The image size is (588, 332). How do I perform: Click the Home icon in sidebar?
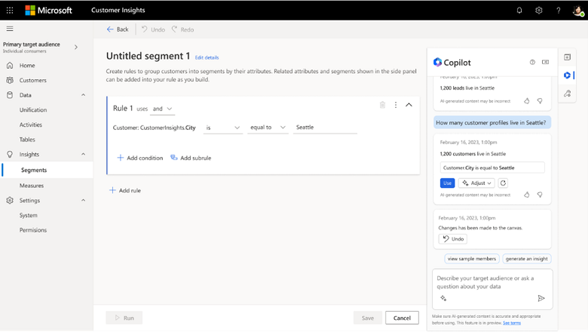pyautogui.click(x=10, y=66)
